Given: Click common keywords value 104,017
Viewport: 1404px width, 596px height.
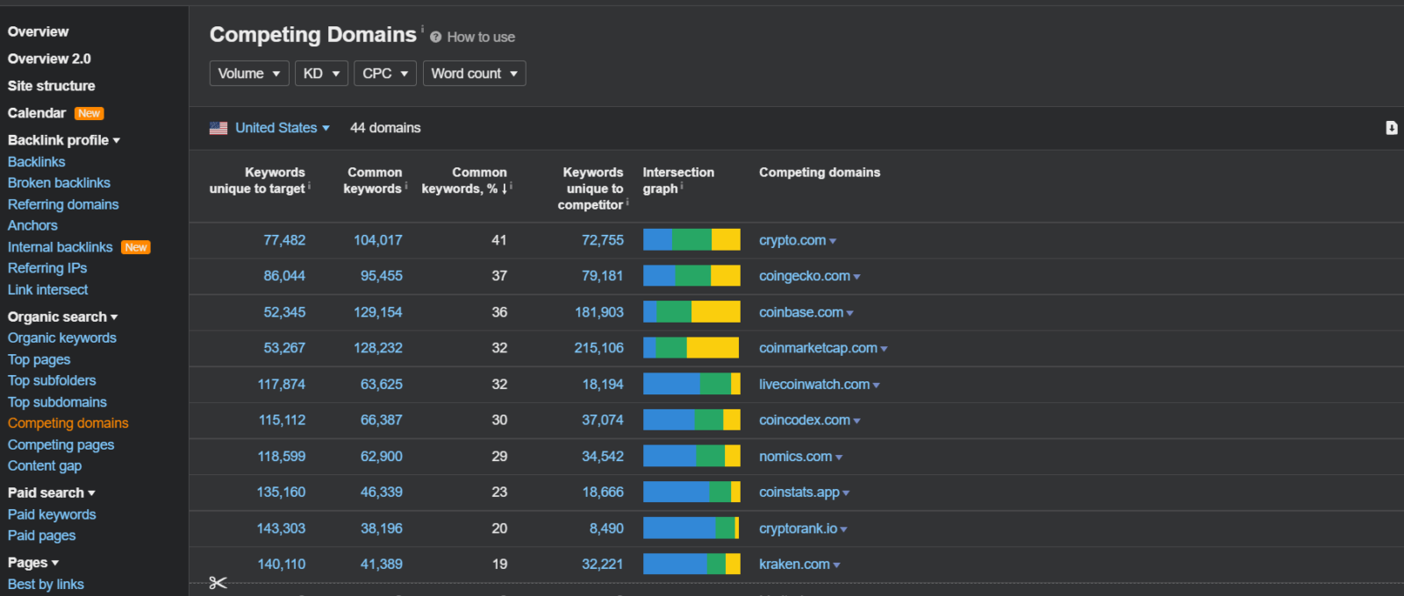Looking at the screenshot, I should (x=377, y=240).
